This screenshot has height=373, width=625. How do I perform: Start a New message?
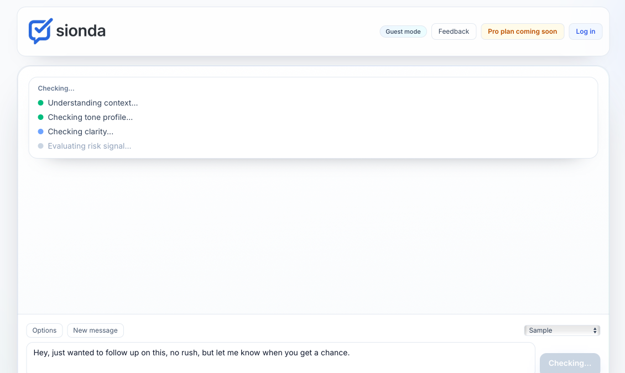[95, 330]
